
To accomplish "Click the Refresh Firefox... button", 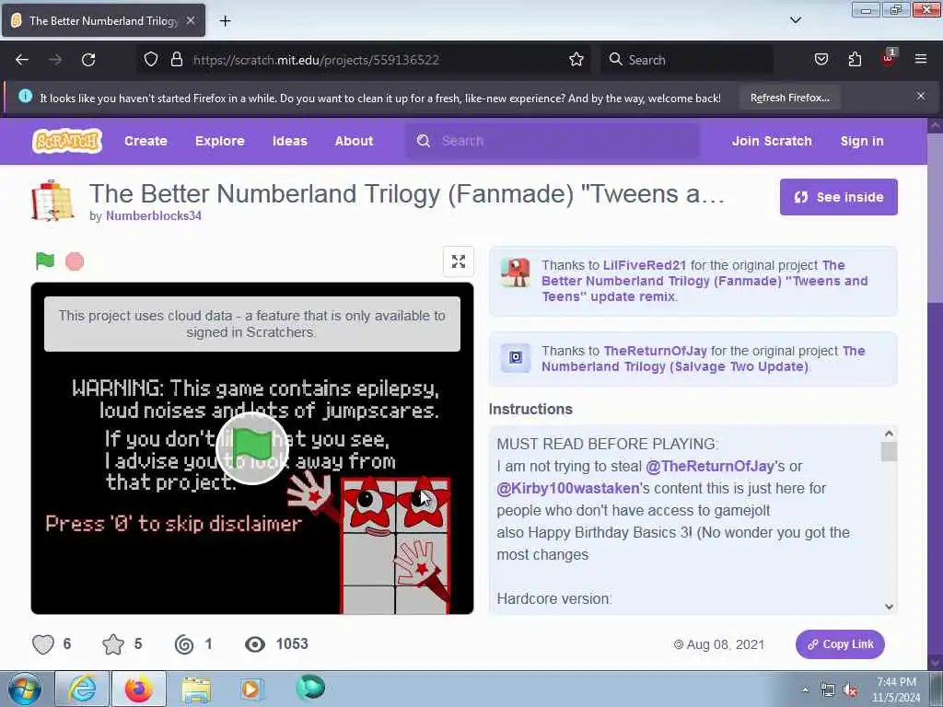I will tap(789, 98).
